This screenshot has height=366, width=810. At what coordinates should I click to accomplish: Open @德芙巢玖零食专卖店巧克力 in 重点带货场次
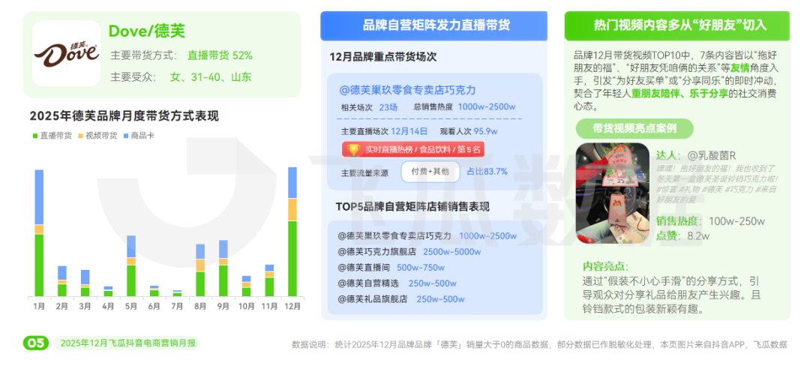click(x=407, y=90)
